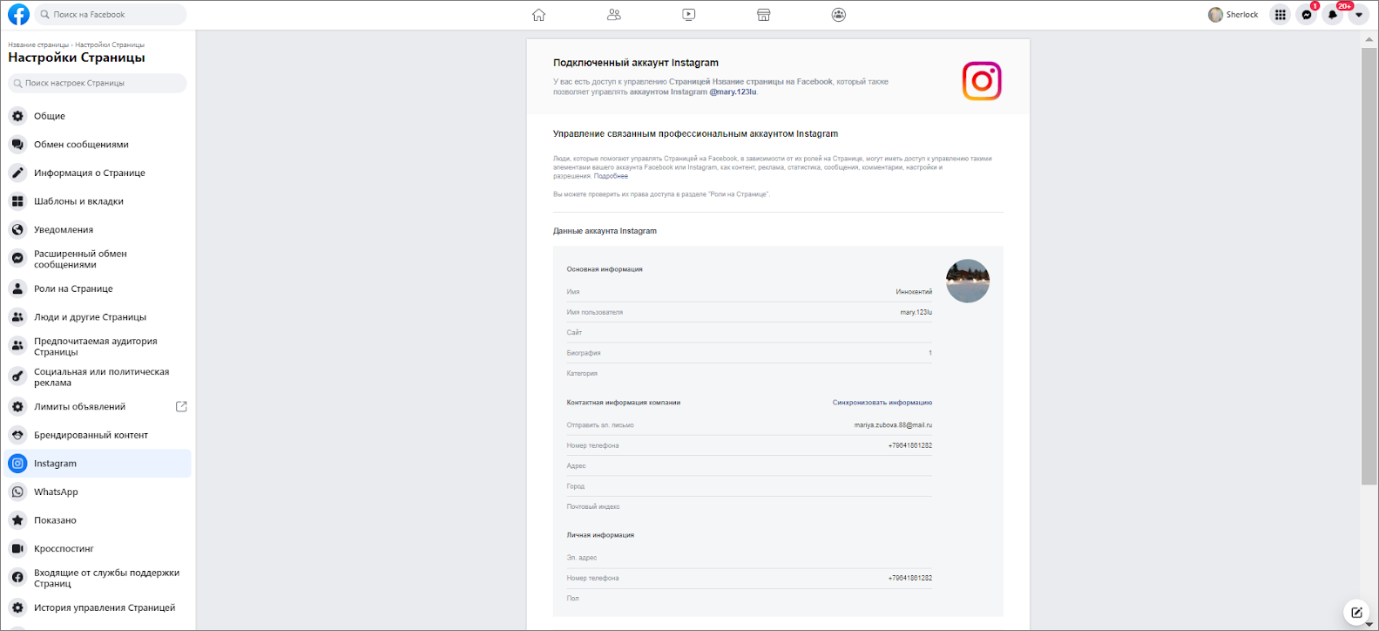
Task: Open Messenger icon in top bar
Action: pos(1306,15)
